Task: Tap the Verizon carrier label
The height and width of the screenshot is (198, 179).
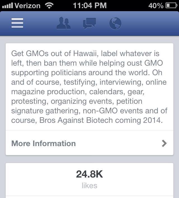Action: tap(27, 5)
